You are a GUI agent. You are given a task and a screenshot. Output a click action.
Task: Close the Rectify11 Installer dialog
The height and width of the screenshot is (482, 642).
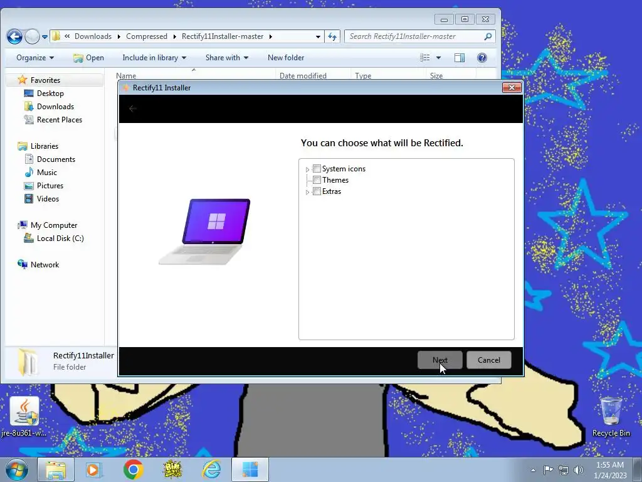coord(512,87)
